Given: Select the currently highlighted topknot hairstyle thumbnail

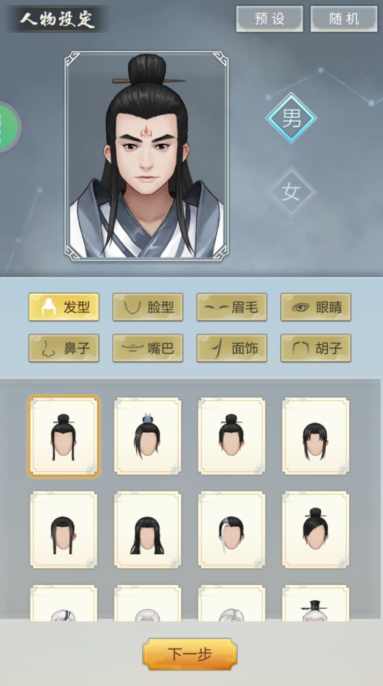Looking at the screenshot, I should click(x=64, y=436).
